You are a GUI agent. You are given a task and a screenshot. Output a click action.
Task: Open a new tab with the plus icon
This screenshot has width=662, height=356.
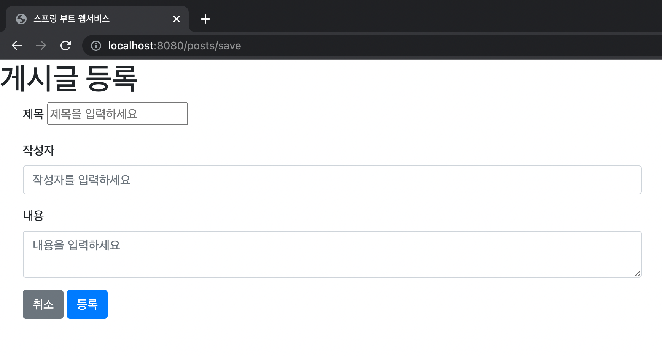(x=205, y=19)
